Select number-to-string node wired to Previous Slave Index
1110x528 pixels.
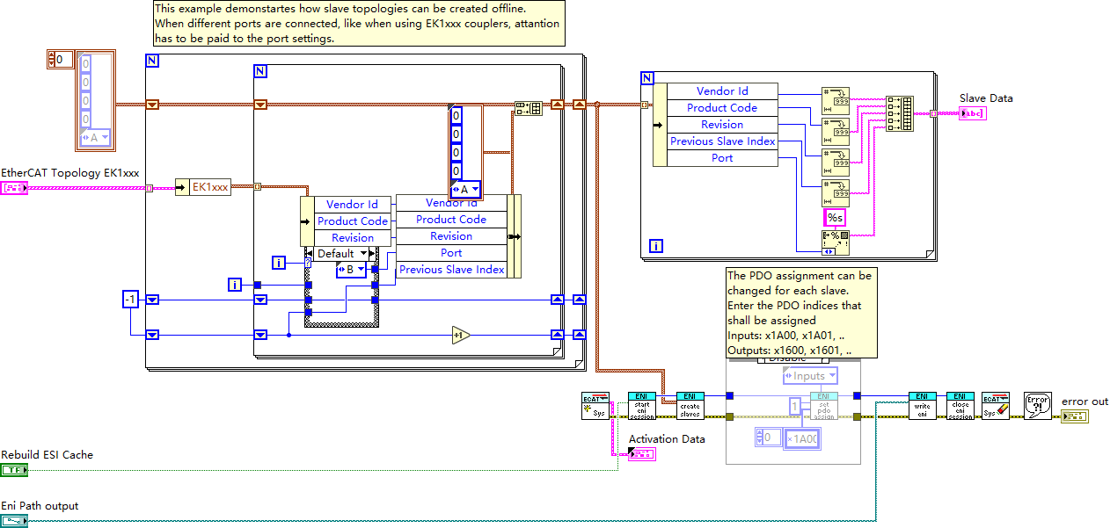point(836,192)
